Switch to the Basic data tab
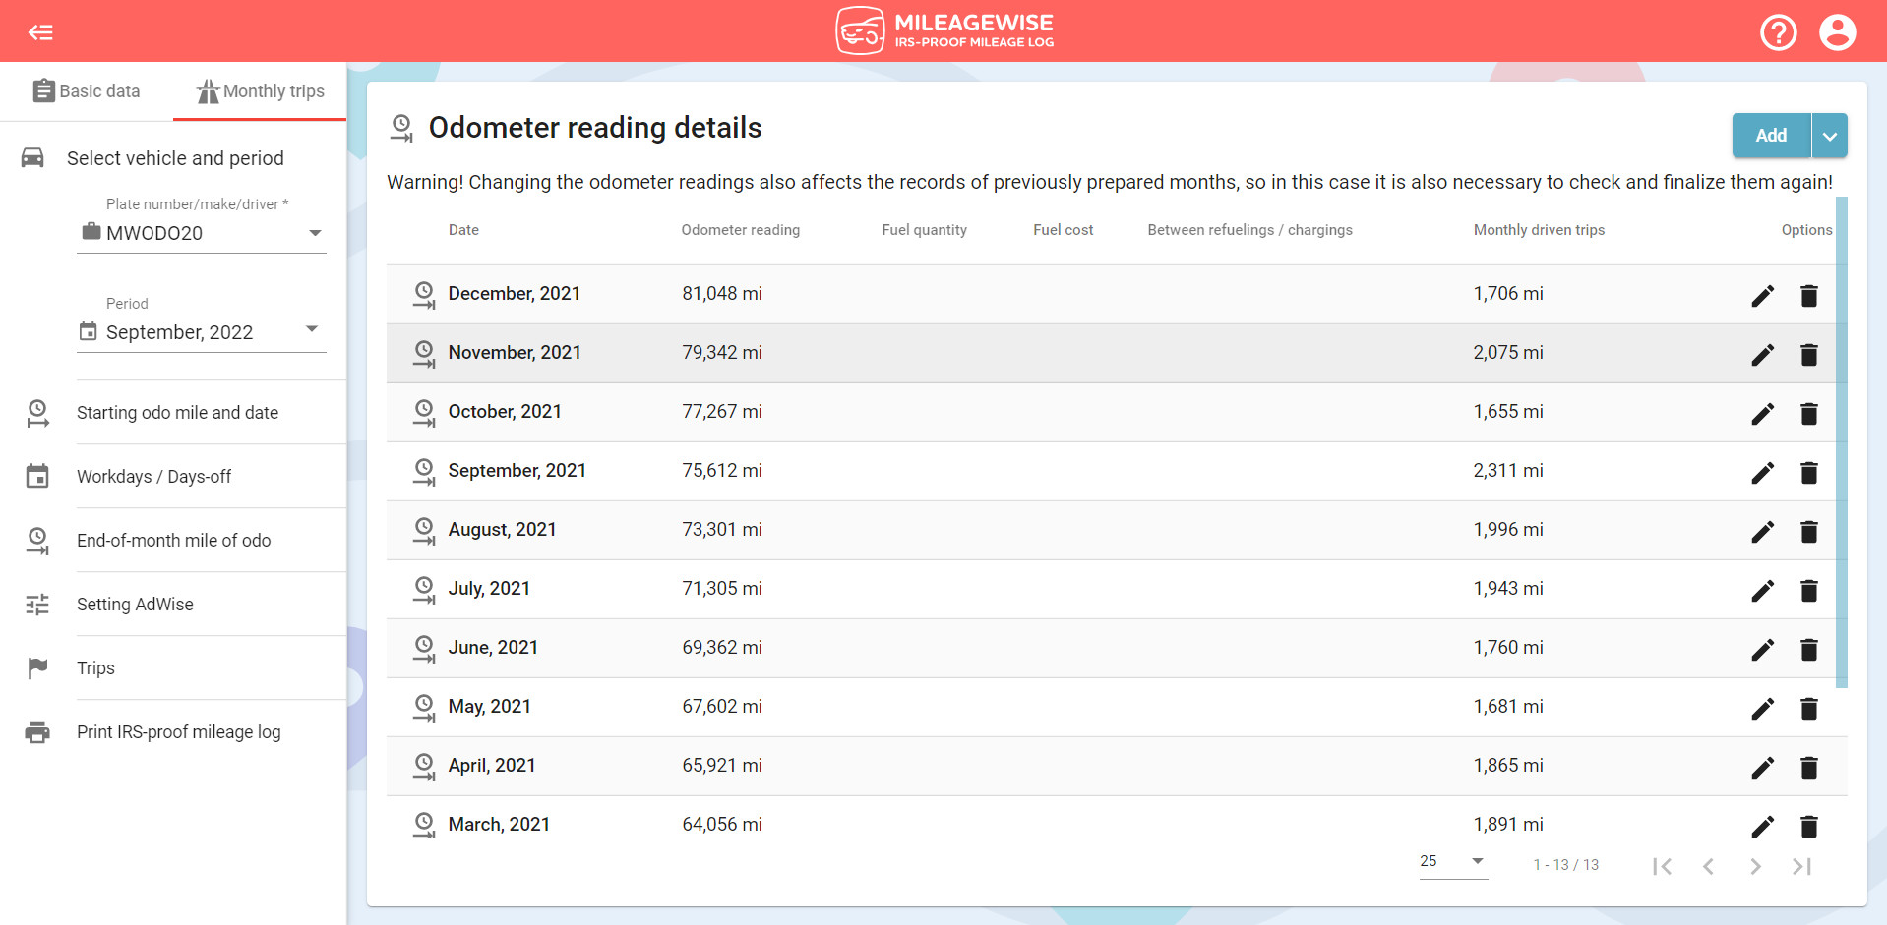Screen dimensions: 1887x925 pyautogui.click(x=87, y=91)
